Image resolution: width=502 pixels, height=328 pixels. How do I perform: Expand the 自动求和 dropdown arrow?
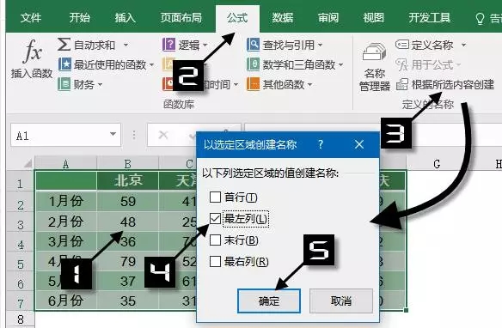[x=125, y=45]
